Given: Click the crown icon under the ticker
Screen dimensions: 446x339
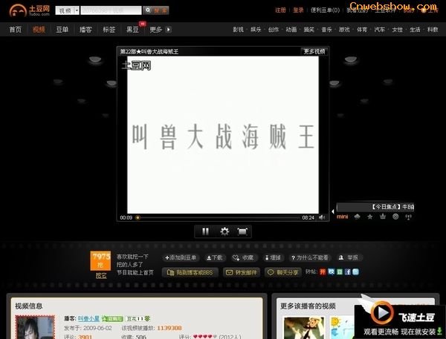Looking at the screenshot, I should 383,217.
